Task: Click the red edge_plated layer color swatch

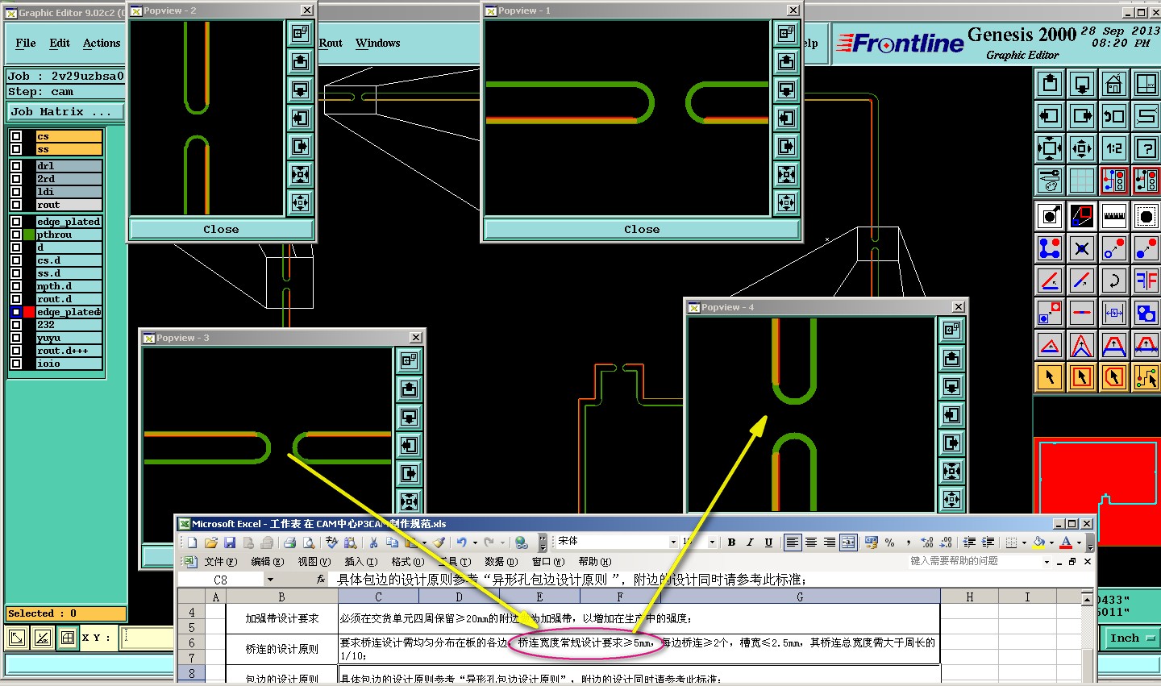Action: (x=29, y=312)
